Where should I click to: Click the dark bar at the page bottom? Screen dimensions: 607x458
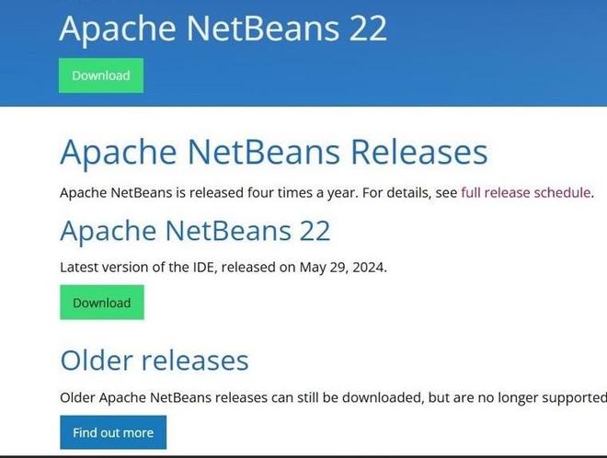click(x=303, y=457)
